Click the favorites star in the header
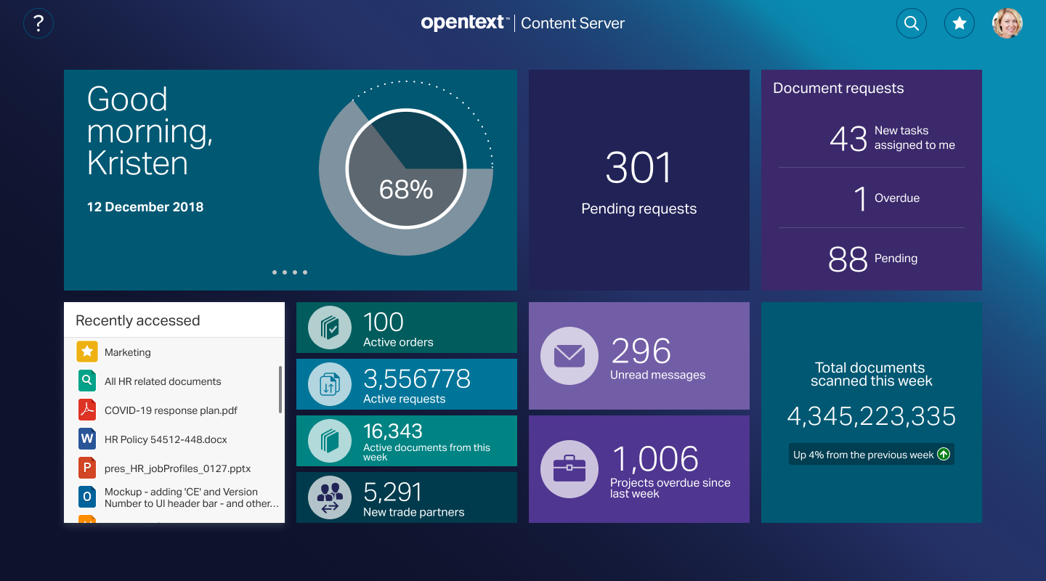Viewport: 1046px width, 581px height. 960,23
